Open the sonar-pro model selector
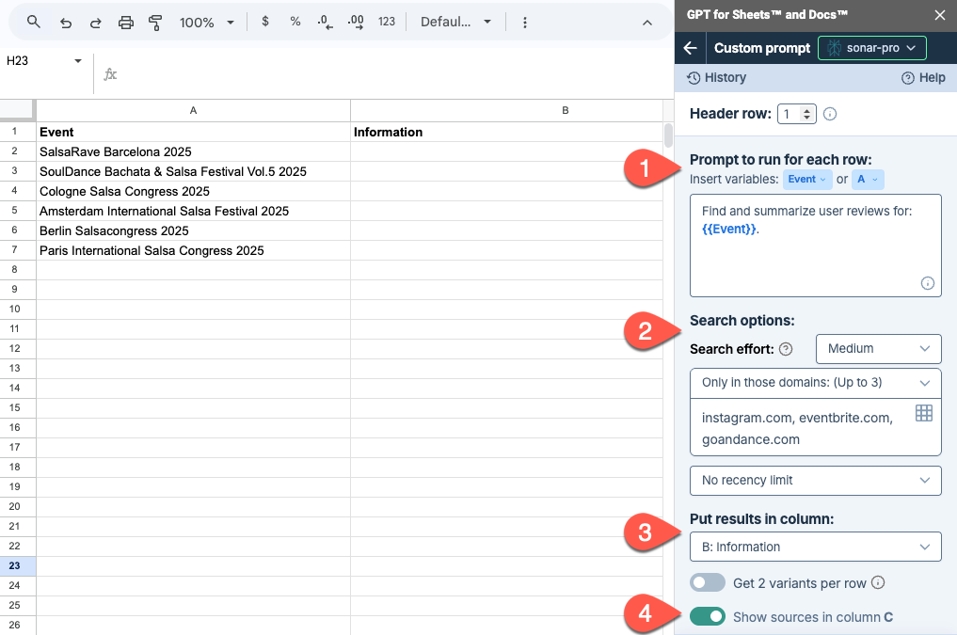957x635 pixels. click(x=872, y=48)
